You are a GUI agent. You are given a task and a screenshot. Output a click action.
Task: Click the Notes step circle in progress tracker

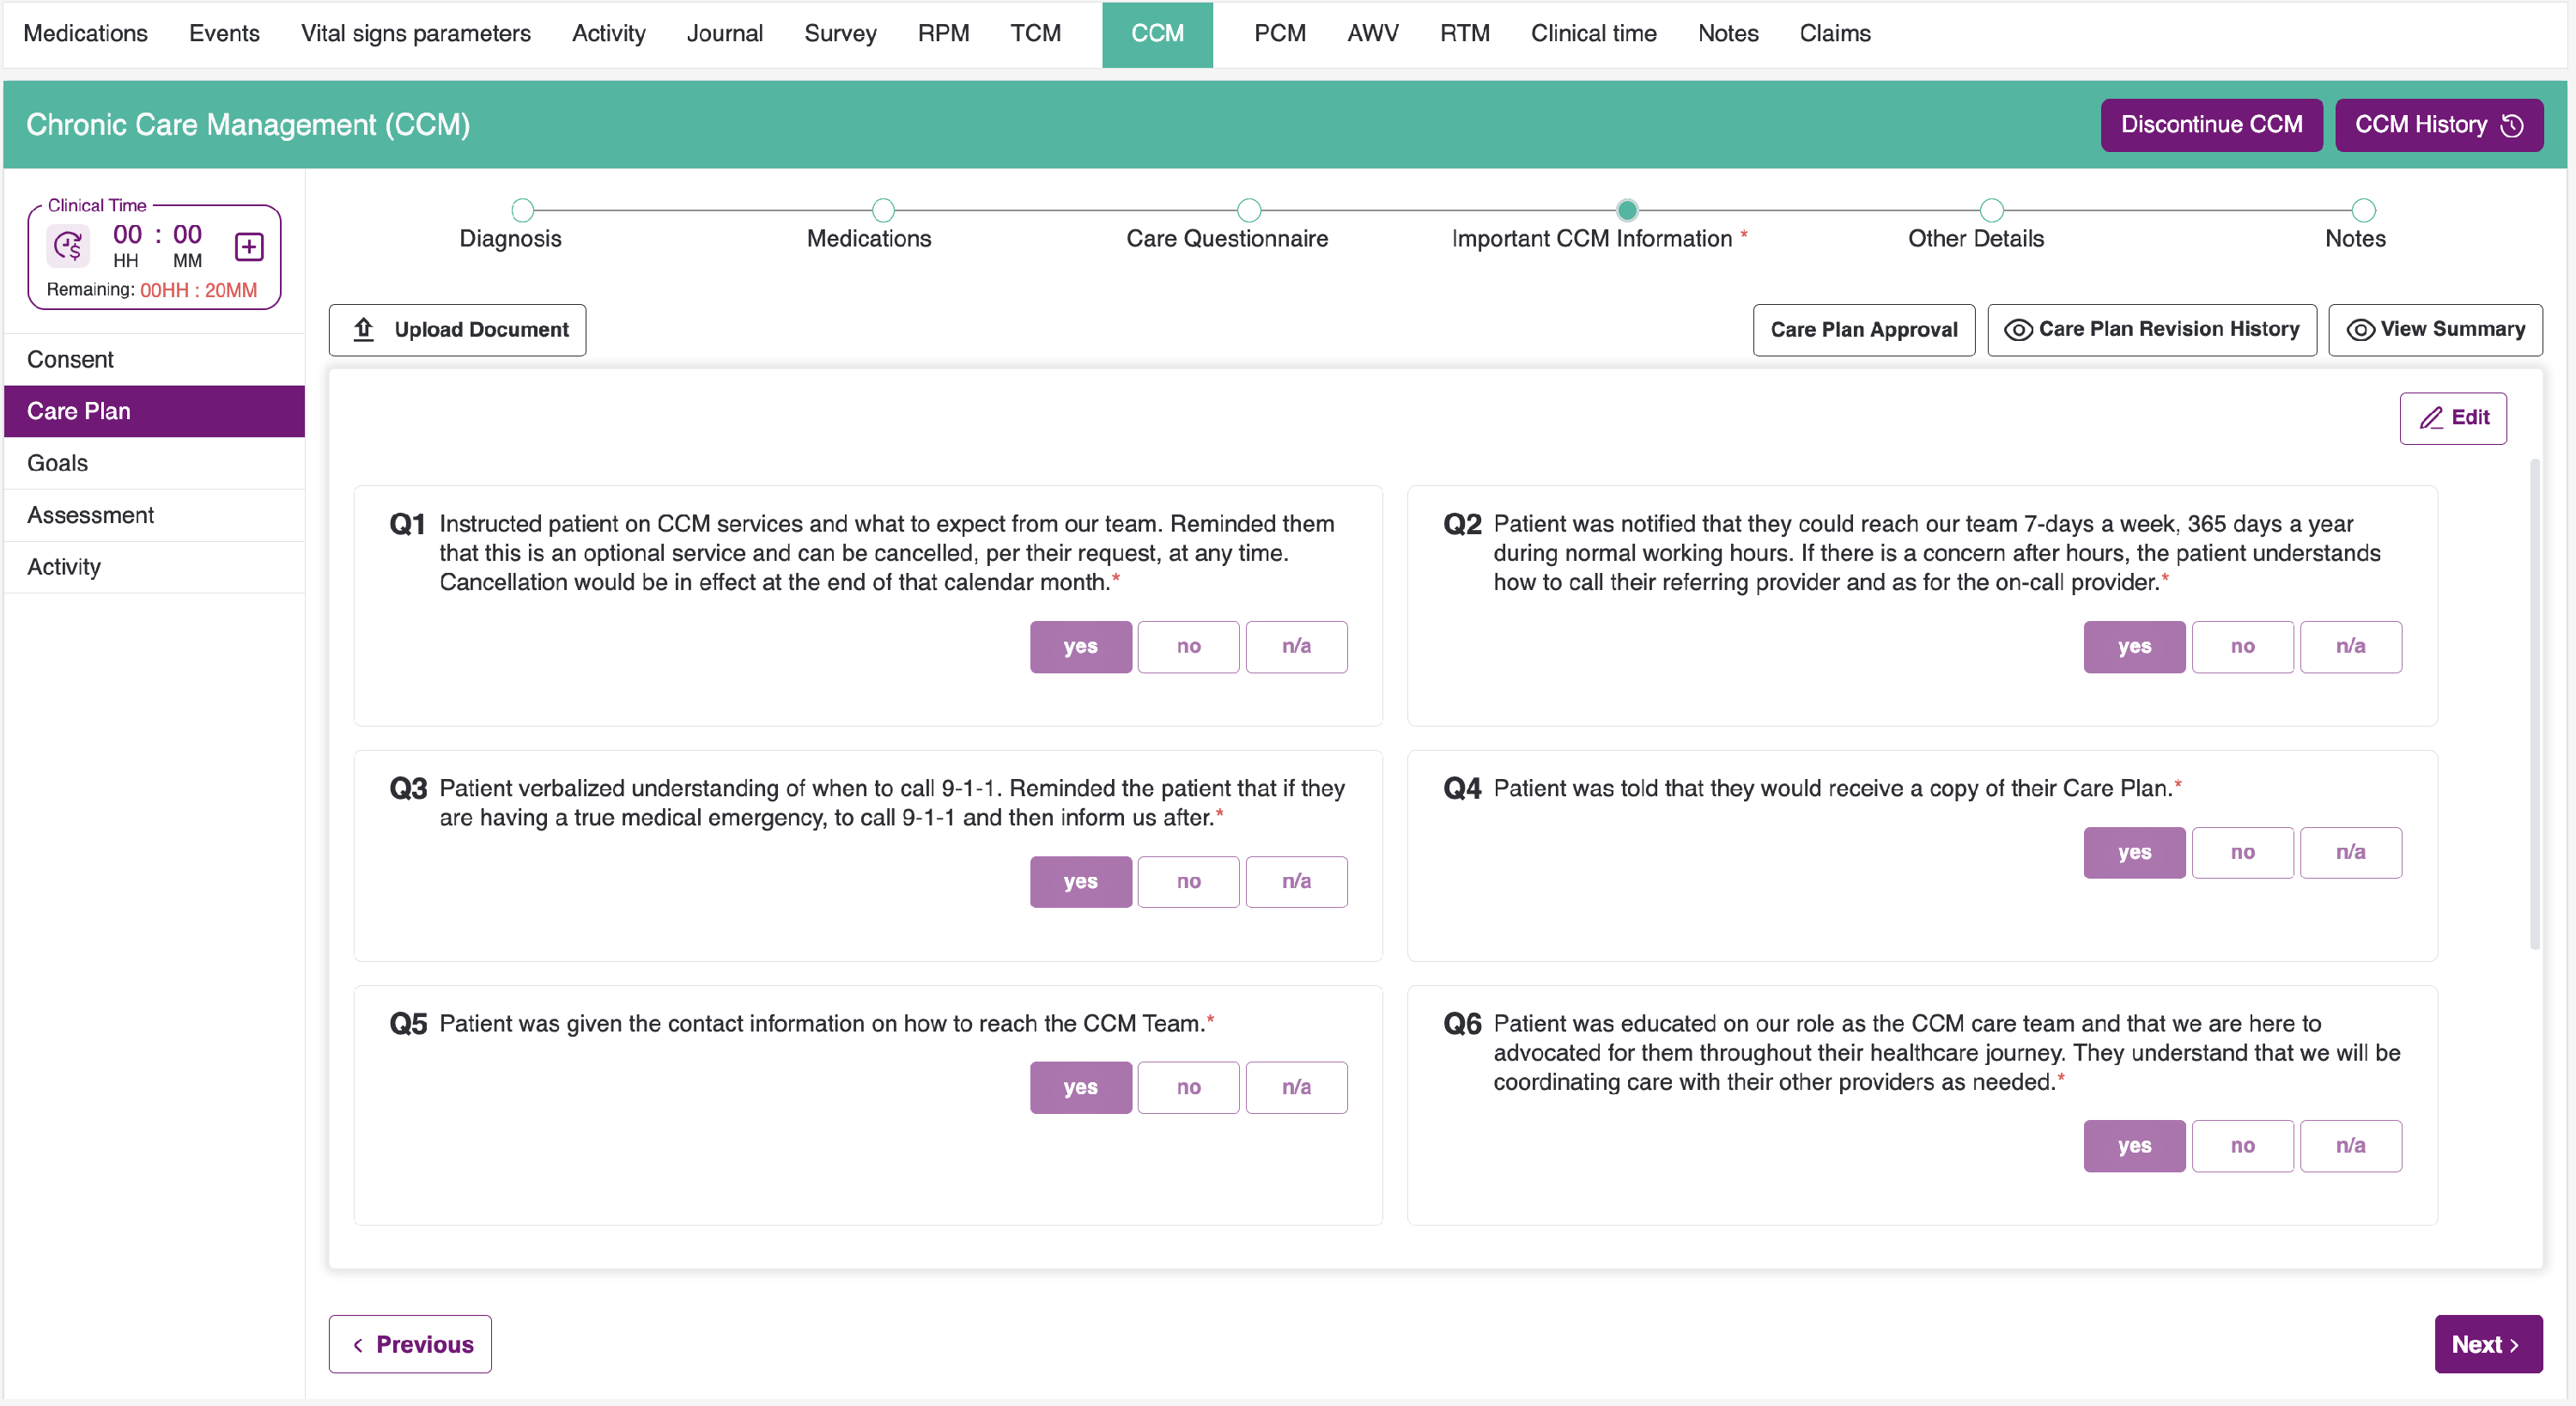pos(2363,210)
